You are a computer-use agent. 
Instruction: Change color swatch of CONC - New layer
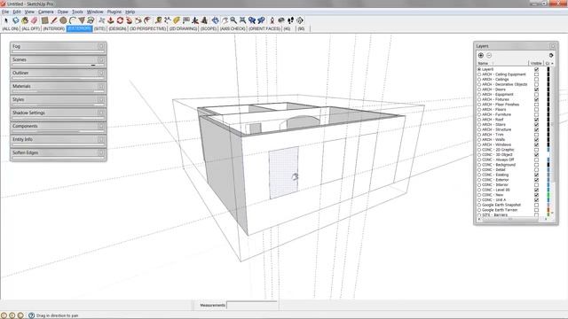[548, 195]
